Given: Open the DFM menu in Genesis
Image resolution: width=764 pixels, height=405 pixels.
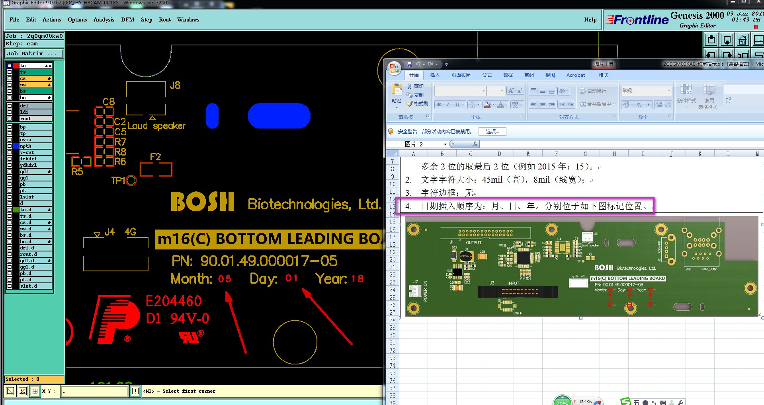Looking at the screenshot, I should (x=128, y=19).
